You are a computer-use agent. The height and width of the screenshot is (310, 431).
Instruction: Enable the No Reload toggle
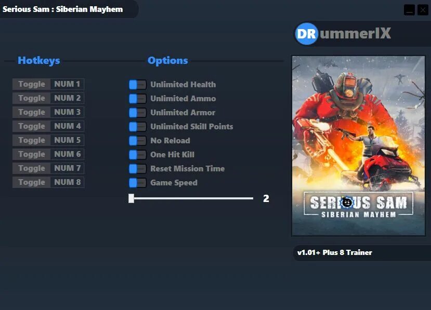click(137, 141)
